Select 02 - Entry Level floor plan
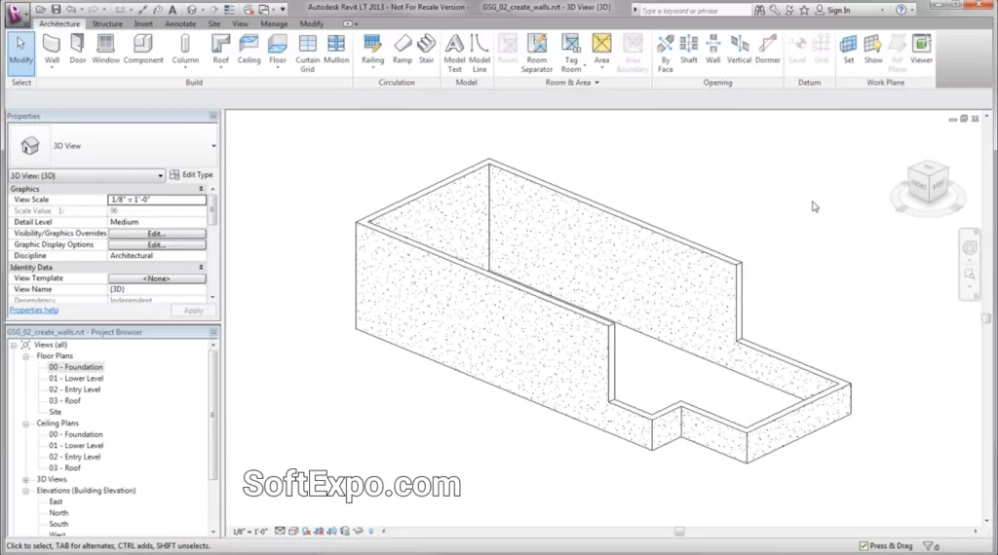Viewport: 998px width, 555px height. click(x=74, y=389)
